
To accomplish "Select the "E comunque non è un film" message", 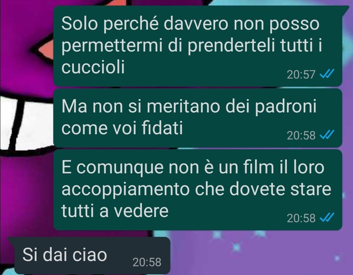I will pos(198,190).
